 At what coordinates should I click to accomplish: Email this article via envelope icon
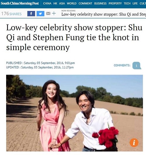point(48,13)
